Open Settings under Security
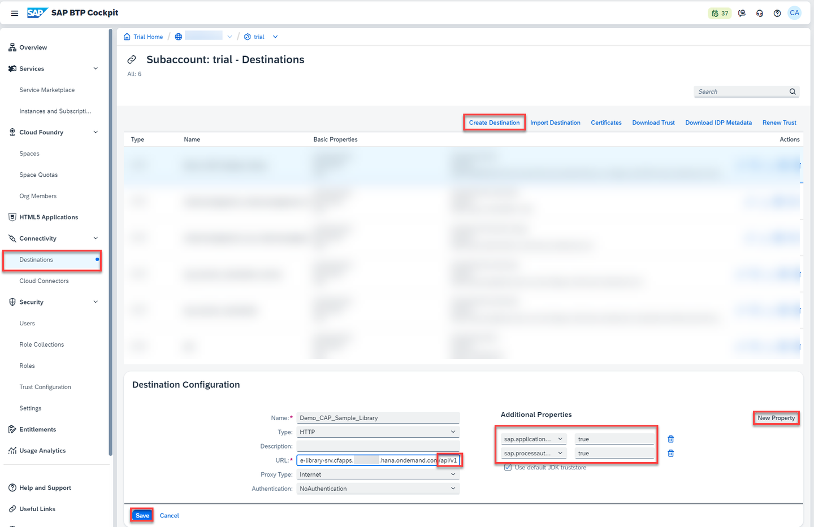Viewport: 814px width, 527px height. pos(31,408)
